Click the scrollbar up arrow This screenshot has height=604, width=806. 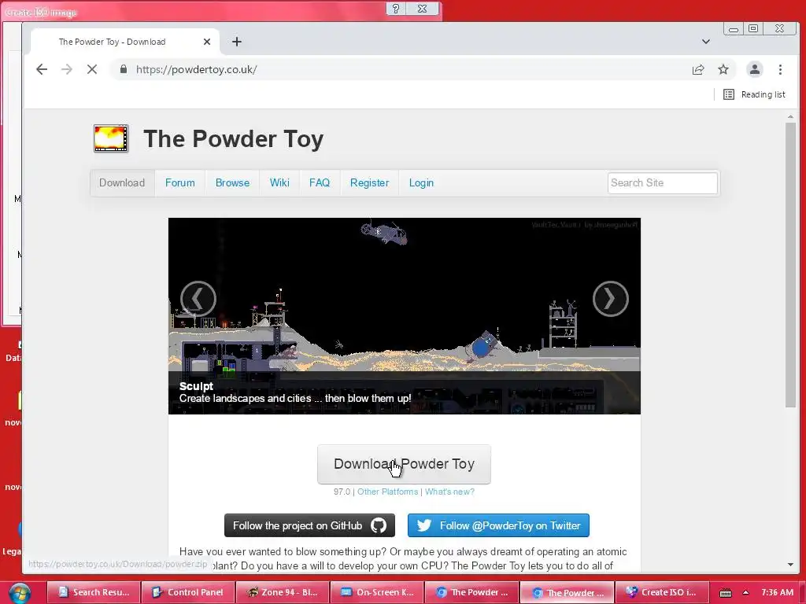[790, 117]
